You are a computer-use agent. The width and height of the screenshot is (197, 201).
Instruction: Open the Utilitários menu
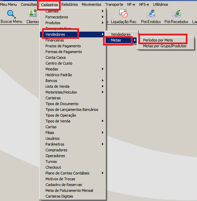point(160,4)
